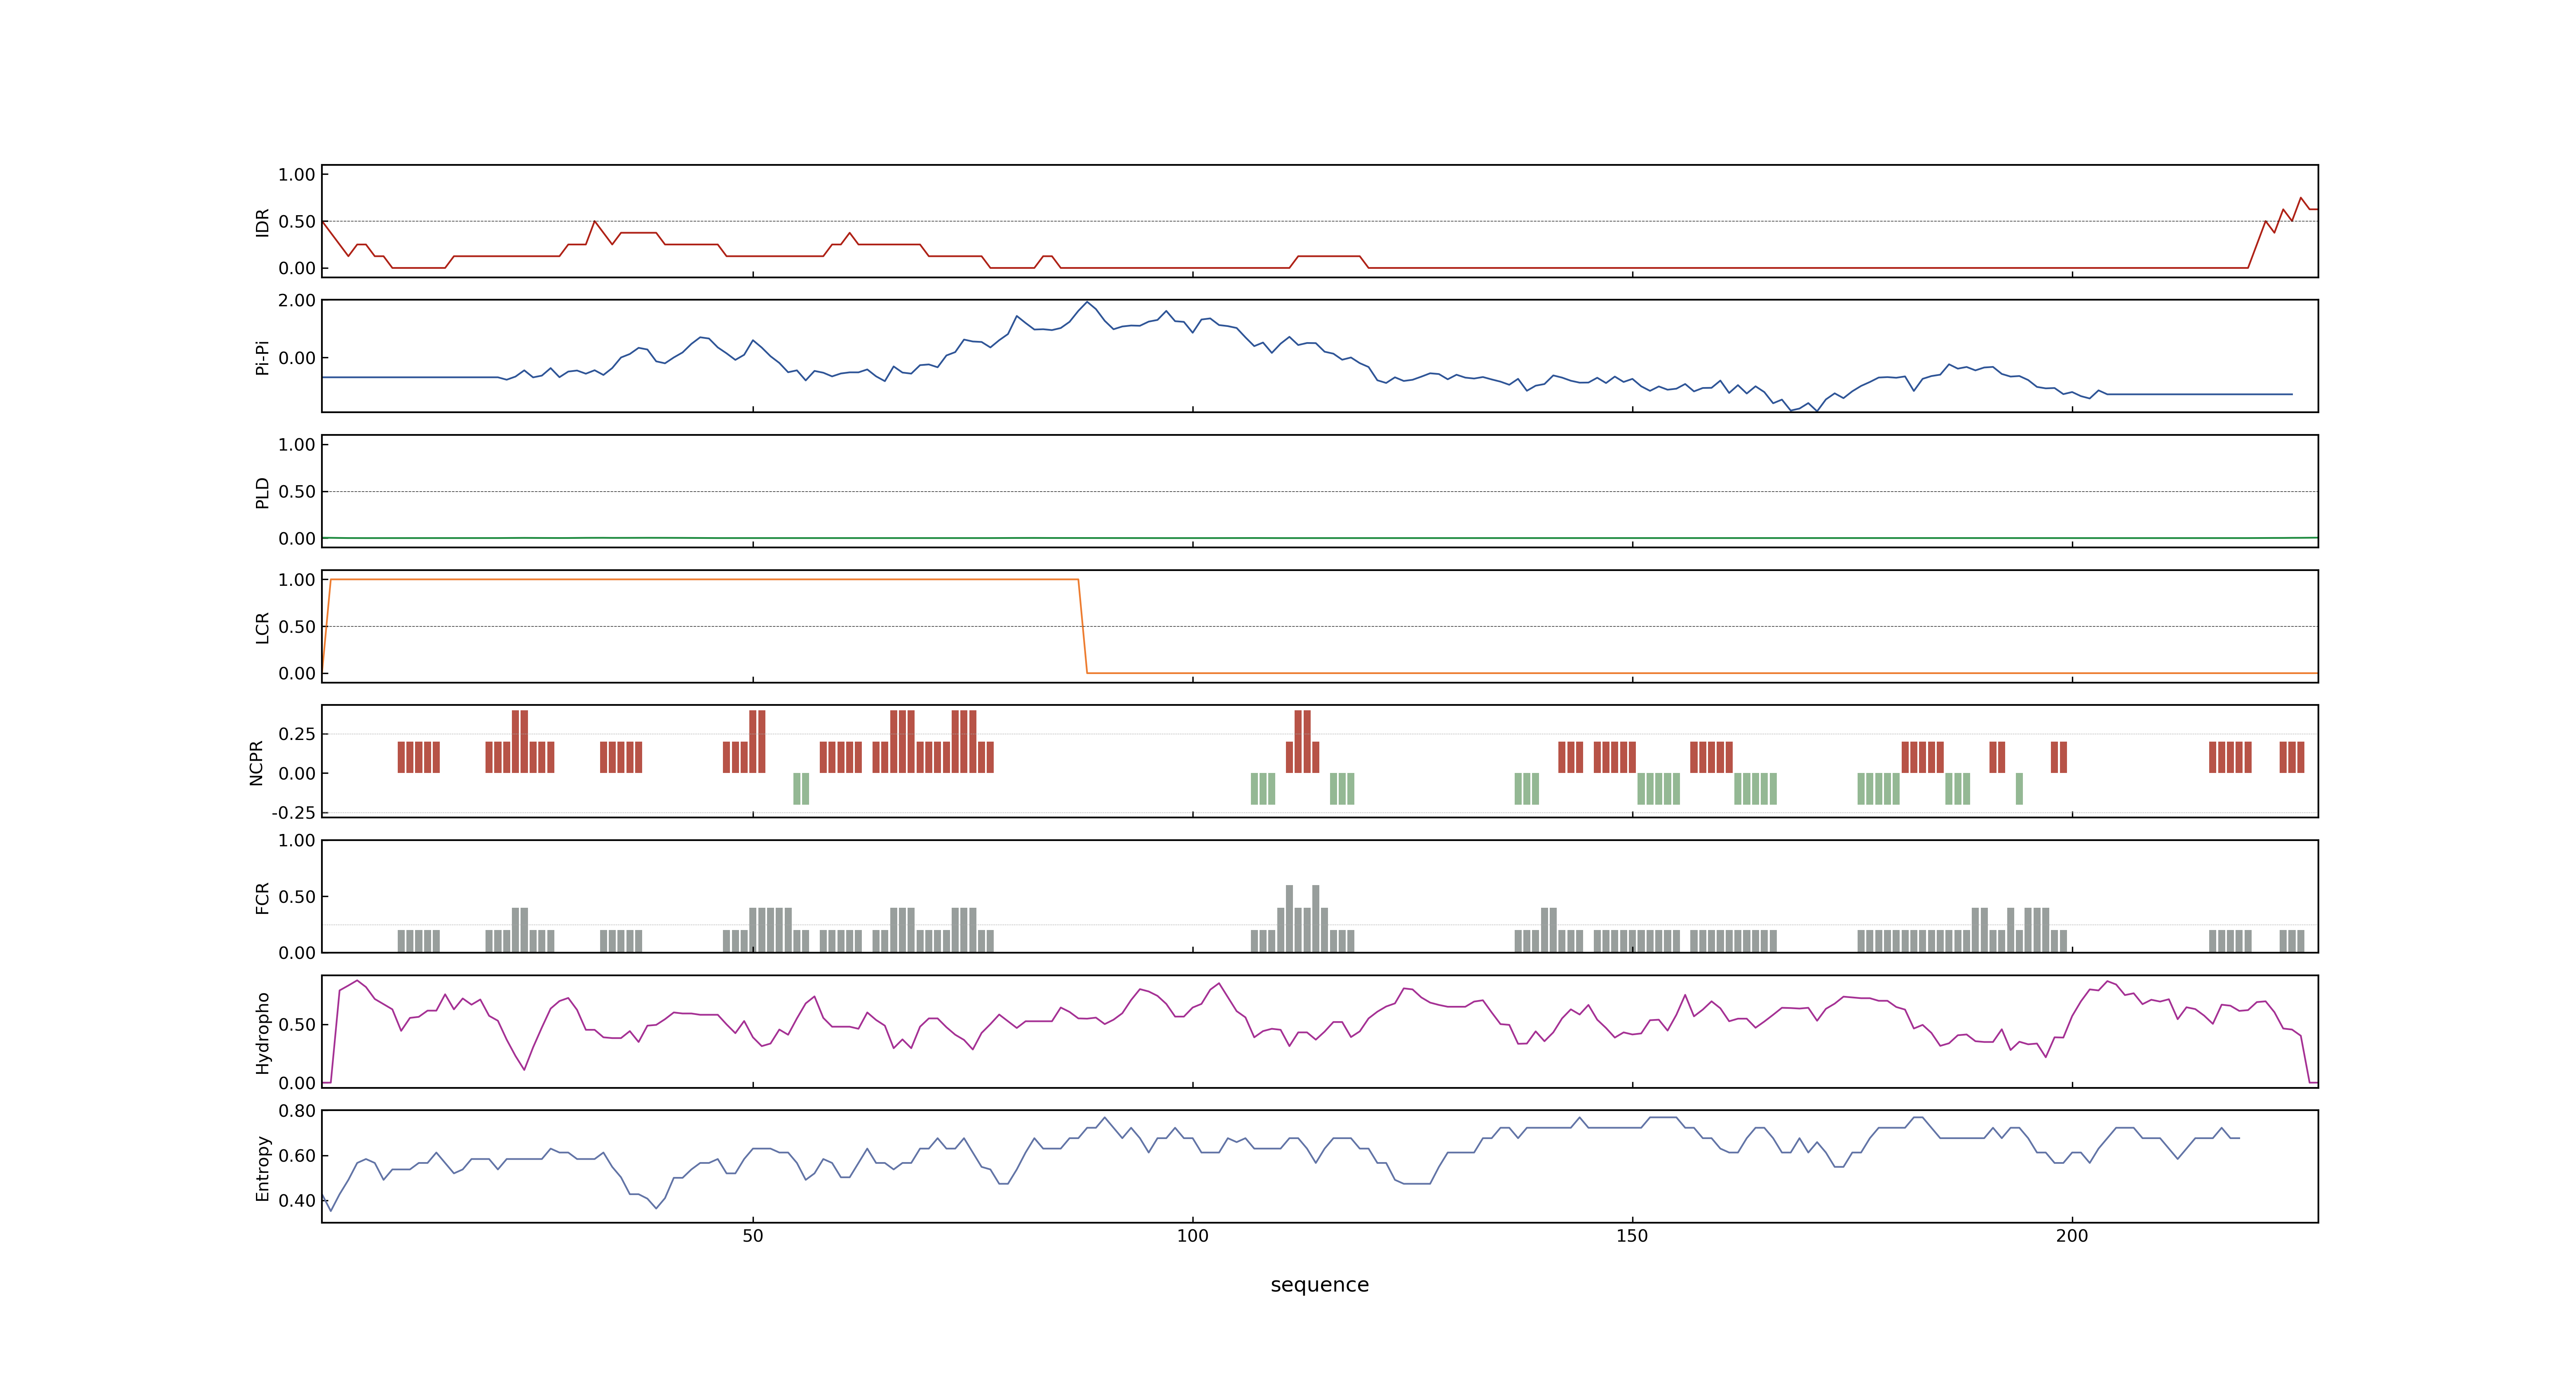This screenshot has width=2576, height=1374.
Task: Click the Pi-Pi axis label
Action: (262, 357)
